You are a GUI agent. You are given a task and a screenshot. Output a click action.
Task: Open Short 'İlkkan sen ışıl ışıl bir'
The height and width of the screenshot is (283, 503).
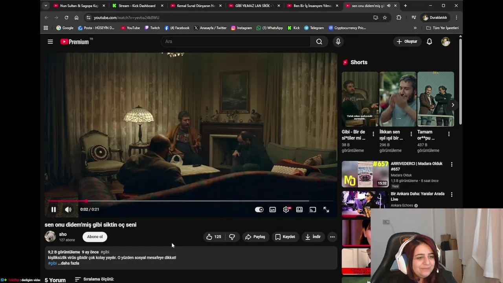[x=398, y=99]
